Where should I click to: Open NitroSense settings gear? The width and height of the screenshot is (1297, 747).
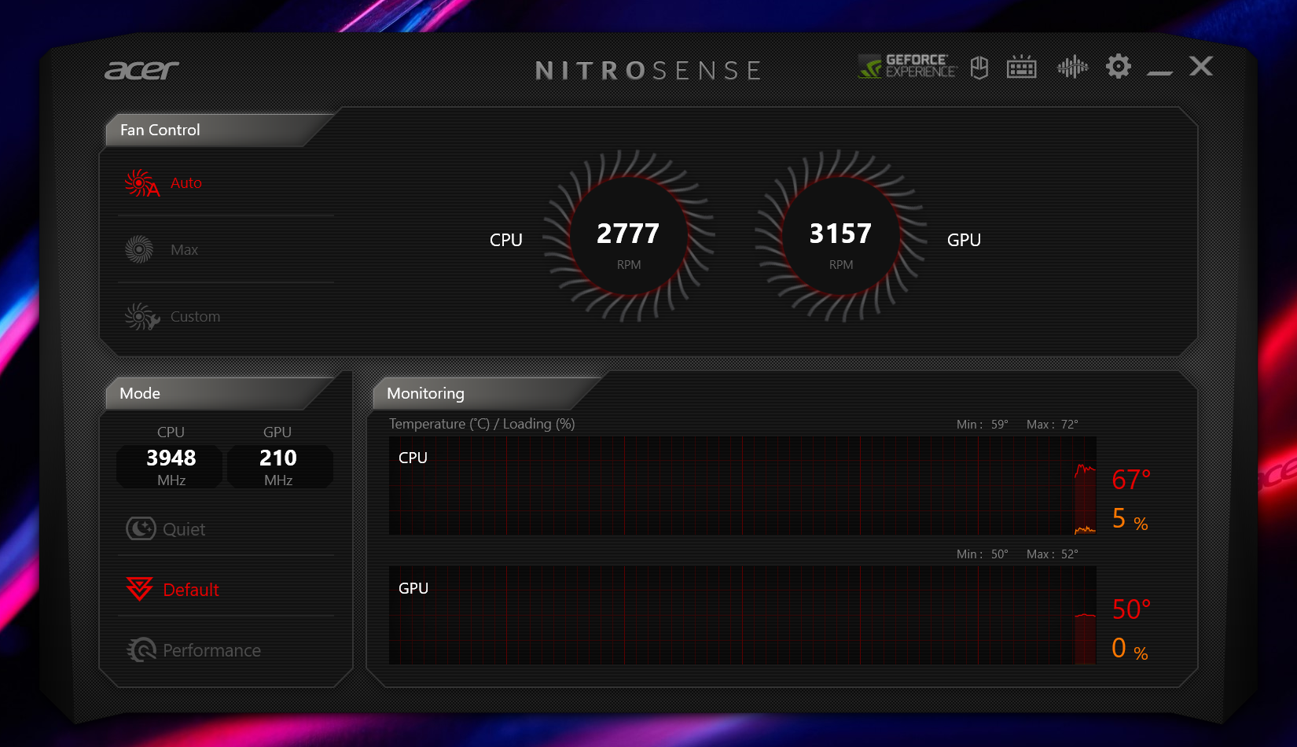tap(1118, 67)
